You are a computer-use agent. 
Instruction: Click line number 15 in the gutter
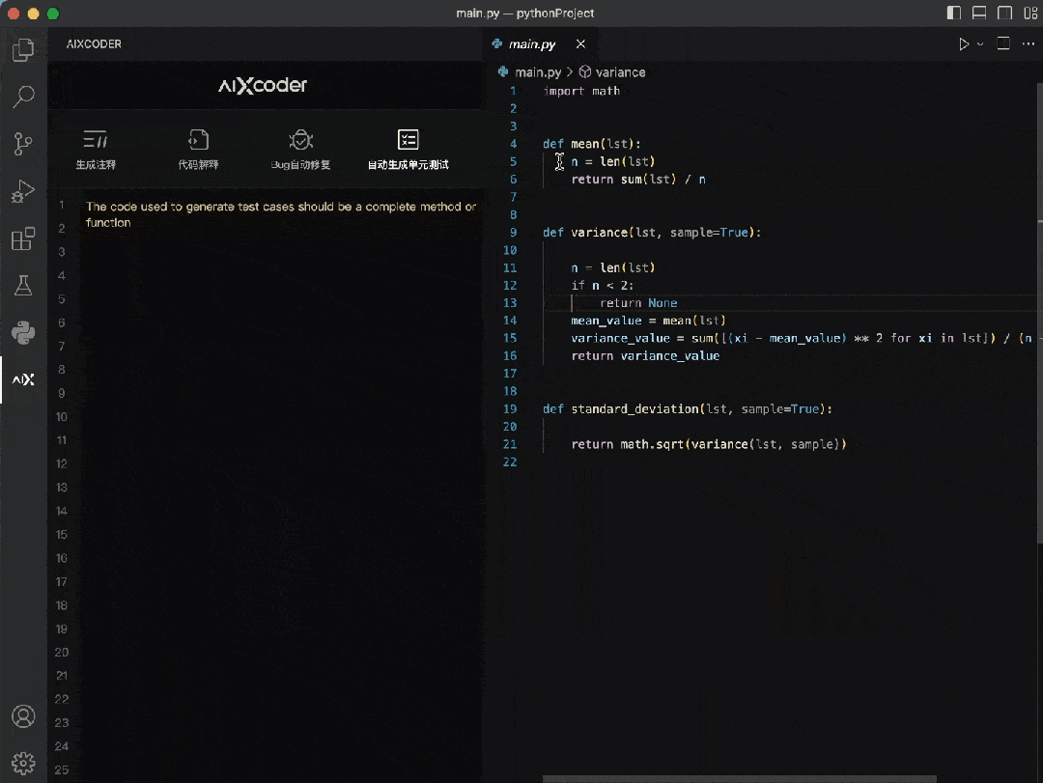point(510,338)
